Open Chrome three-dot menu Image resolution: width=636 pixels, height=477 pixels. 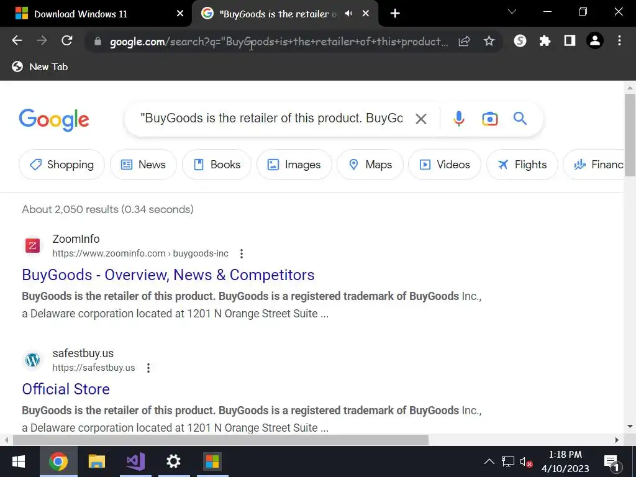point(619,40)
